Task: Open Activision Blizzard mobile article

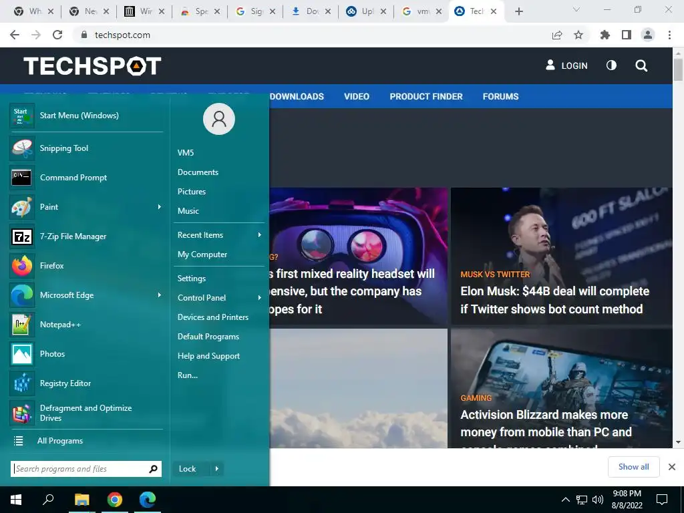Action: click(546, 423)
